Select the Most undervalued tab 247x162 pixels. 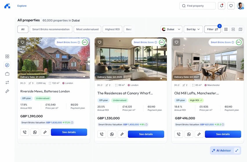[88, 29]
